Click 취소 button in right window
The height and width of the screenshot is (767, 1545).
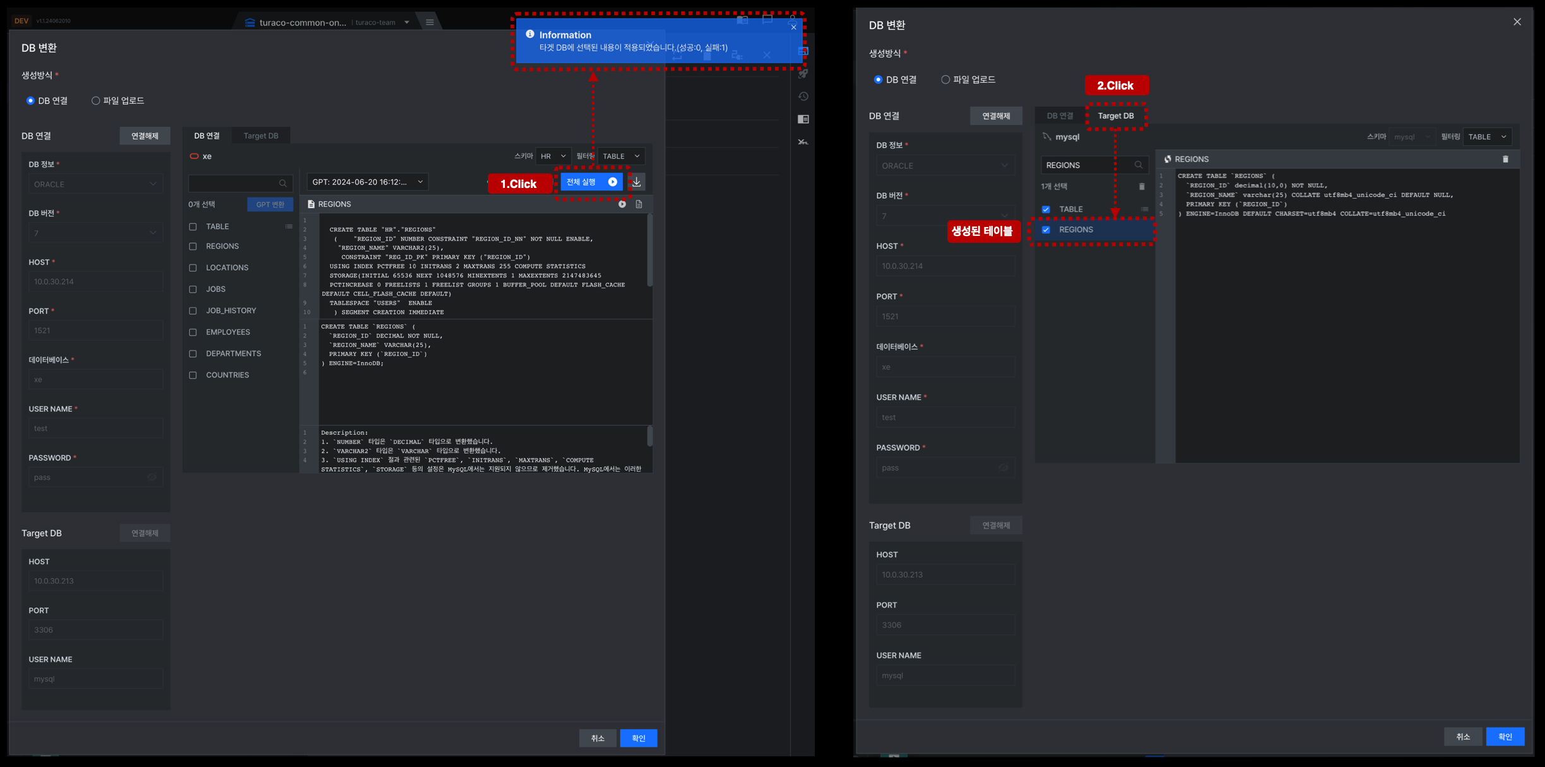1463,737
